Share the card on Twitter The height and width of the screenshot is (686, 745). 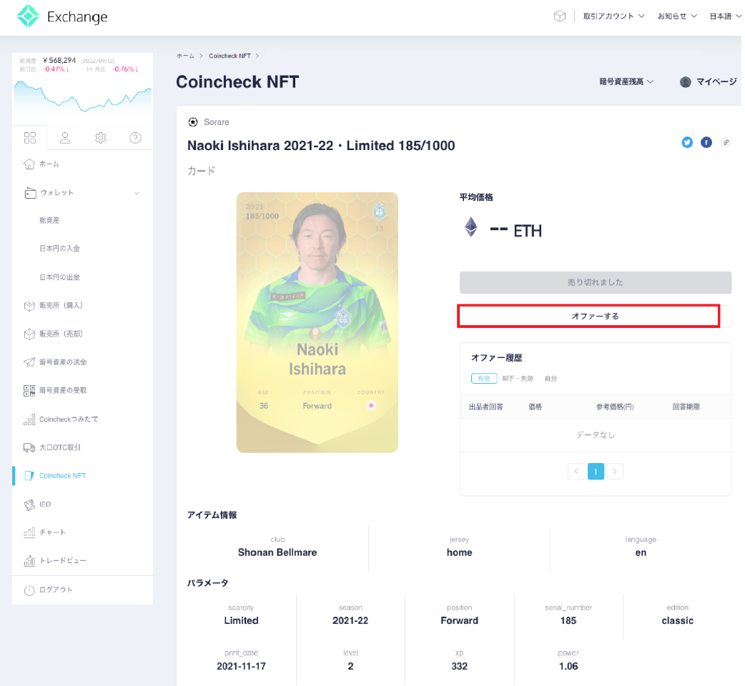tap(687, 142)
